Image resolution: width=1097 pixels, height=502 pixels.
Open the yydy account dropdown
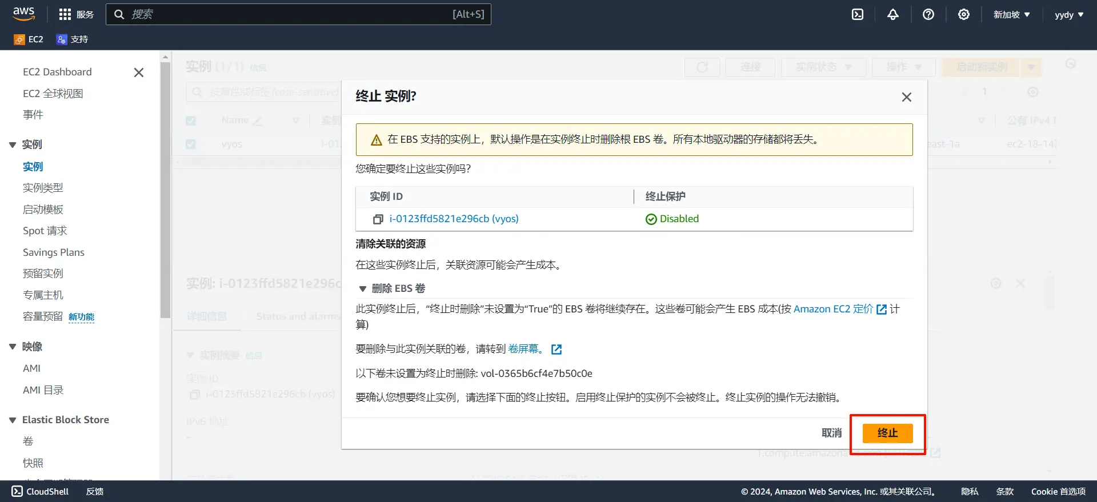pos(1069,14)
